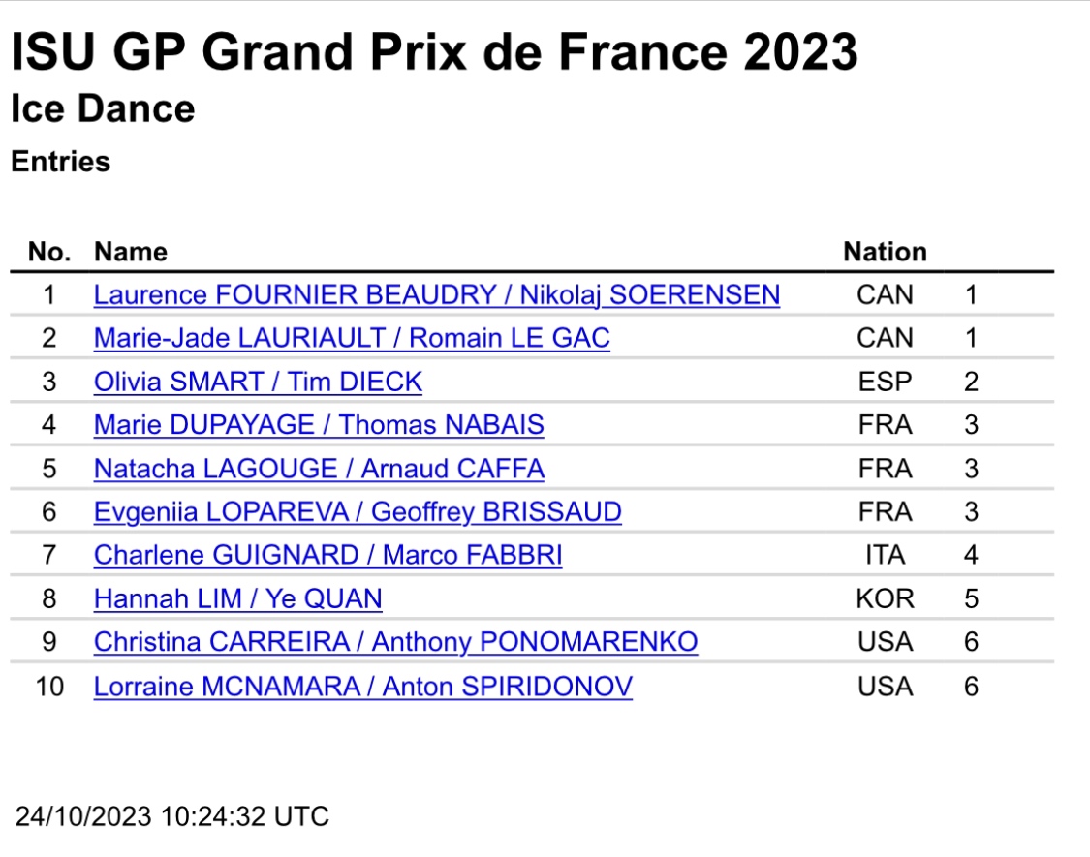Click the Entries subheading

(60, 162)
